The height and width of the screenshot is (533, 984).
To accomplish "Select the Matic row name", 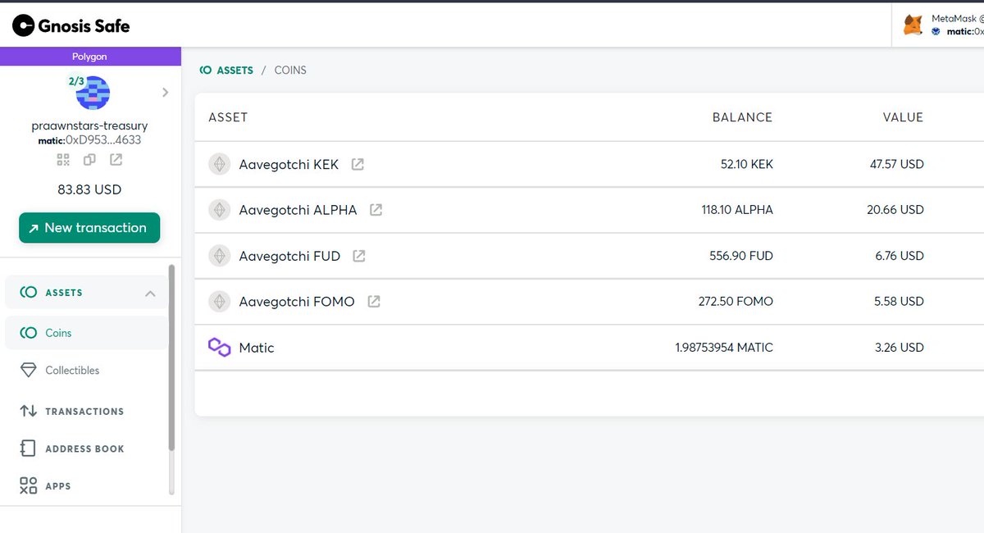I will click(257, 348).
